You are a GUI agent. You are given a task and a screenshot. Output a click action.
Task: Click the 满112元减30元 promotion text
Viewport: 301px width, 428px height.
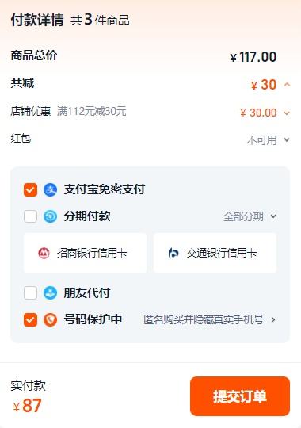tap(91, 111)
